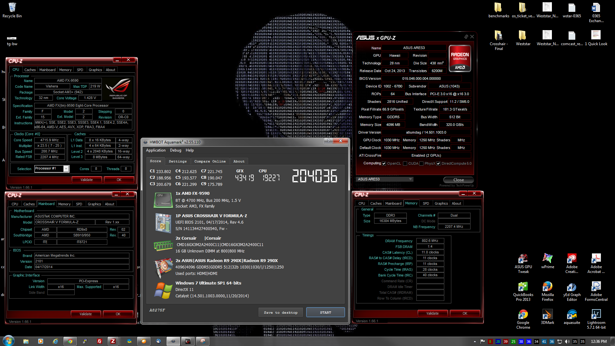Launch wPrime from the desktop
This screenshot has width=615, height=346.
547,261
